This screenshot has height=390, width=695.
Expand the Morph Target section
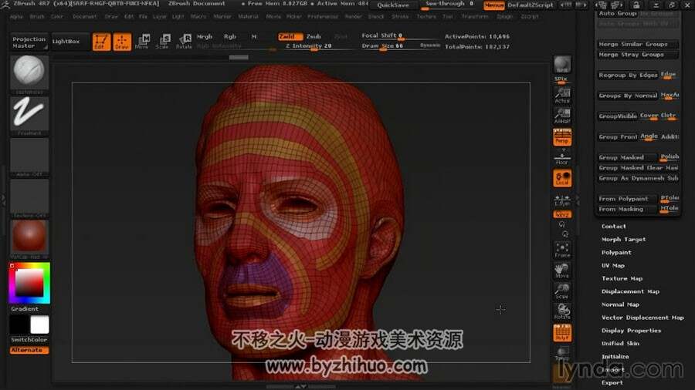click(x=623, y=239)
